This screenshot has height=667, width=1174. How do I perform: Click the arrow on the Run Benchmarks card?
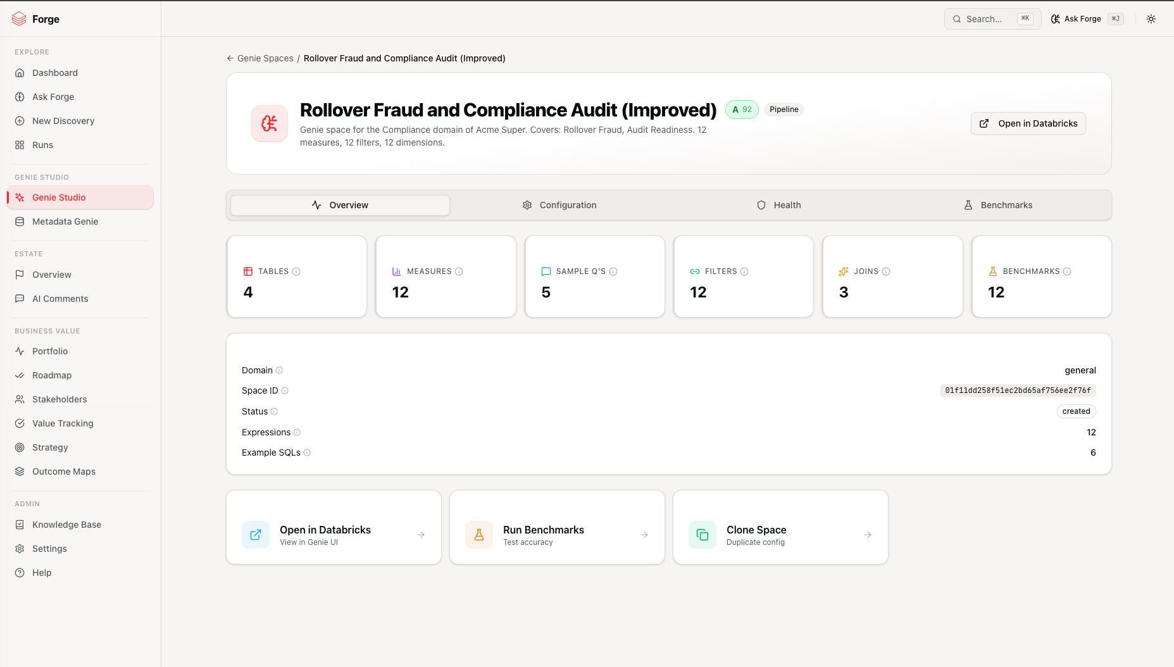point(644,535)
